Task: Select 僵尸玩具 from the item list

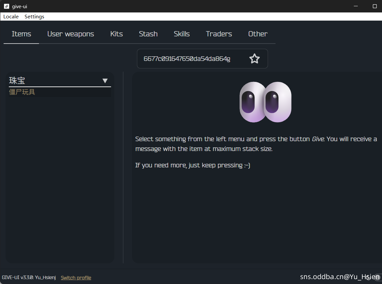Action: click(x=22, y=92)
